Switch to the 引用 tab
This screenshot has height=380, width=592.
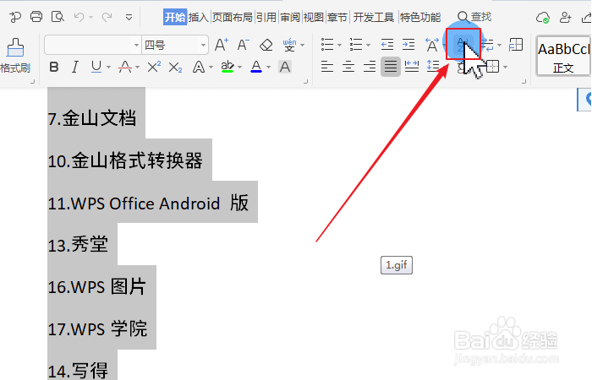[x=266, y=17]
